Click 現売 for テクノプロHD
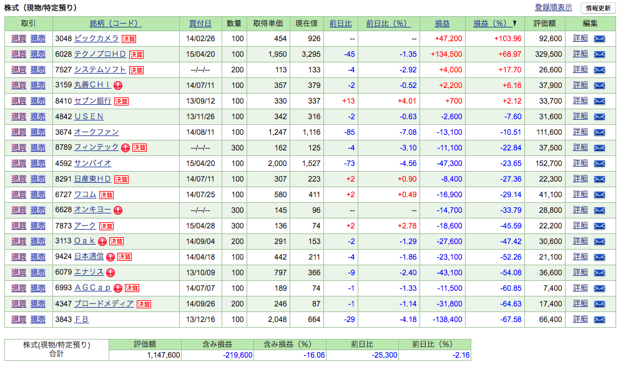This screenshot has width=623, height=367. tap(38, 54)
